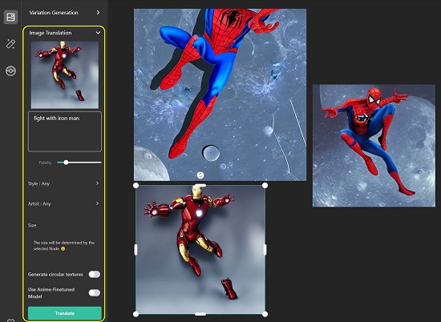Click the bottom-right corner handle of Iron Man image
Viewport: 441px width, 322px height.
point(265,314)
